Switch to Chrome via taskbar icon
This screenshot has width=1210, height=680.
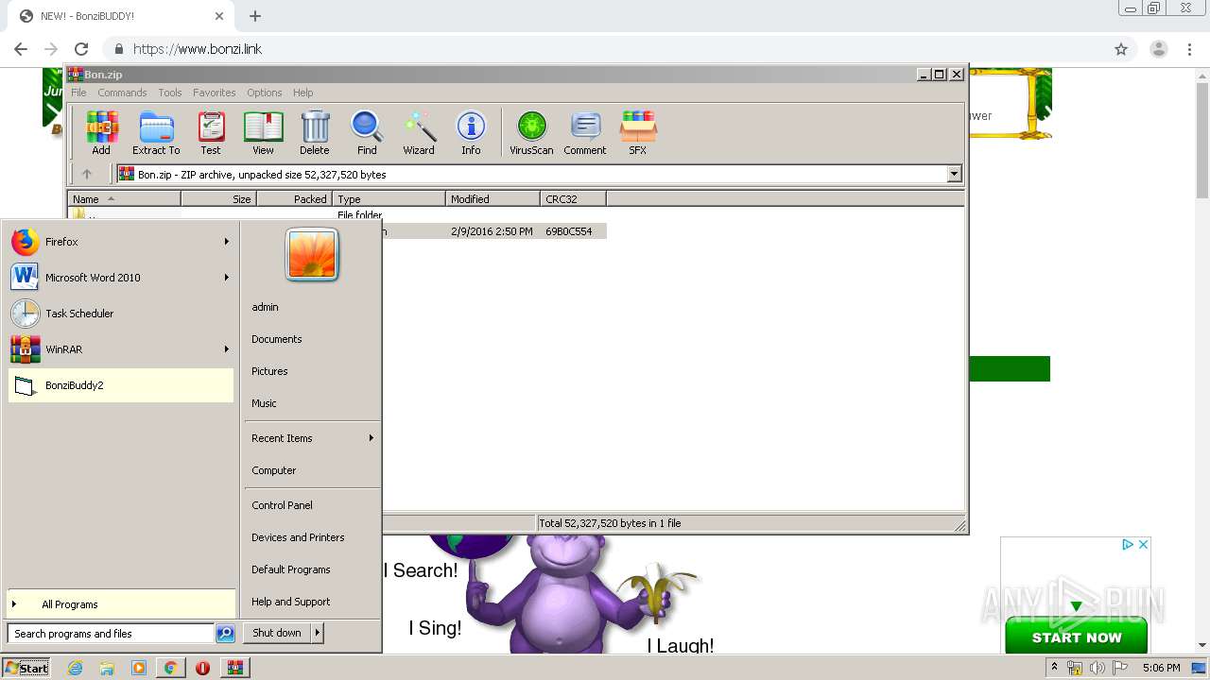pos(170,668)
